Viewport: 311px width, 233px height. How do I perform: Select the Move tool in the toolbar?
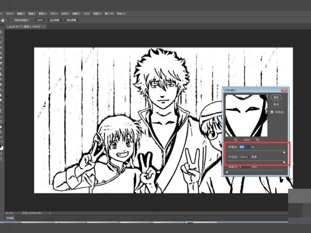coord(2,32)
